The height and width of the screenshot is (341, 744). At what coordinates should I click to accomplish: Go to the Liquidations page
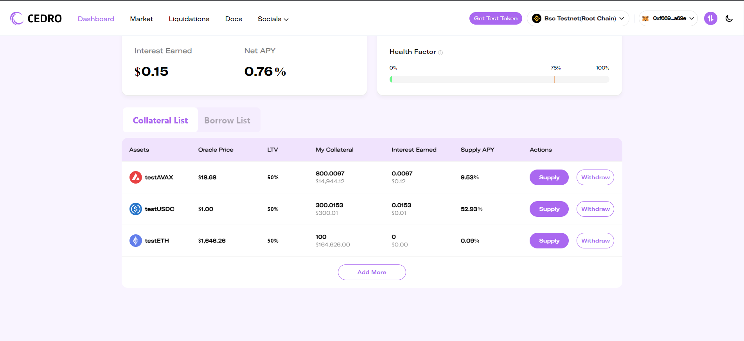click(x=189, y=19)
